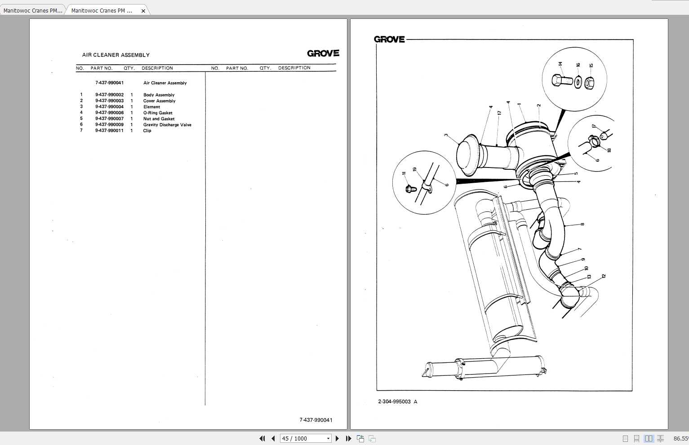
Task: Enable two-page continuous scrolling layout
Action: pos(661,438)
